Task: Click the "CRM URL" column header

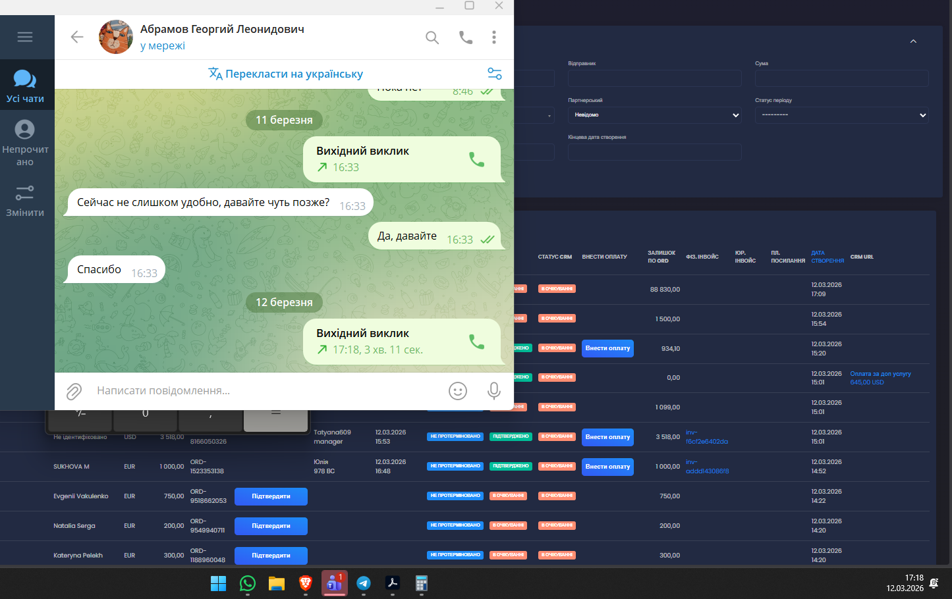Action: [x=862, y=257]
